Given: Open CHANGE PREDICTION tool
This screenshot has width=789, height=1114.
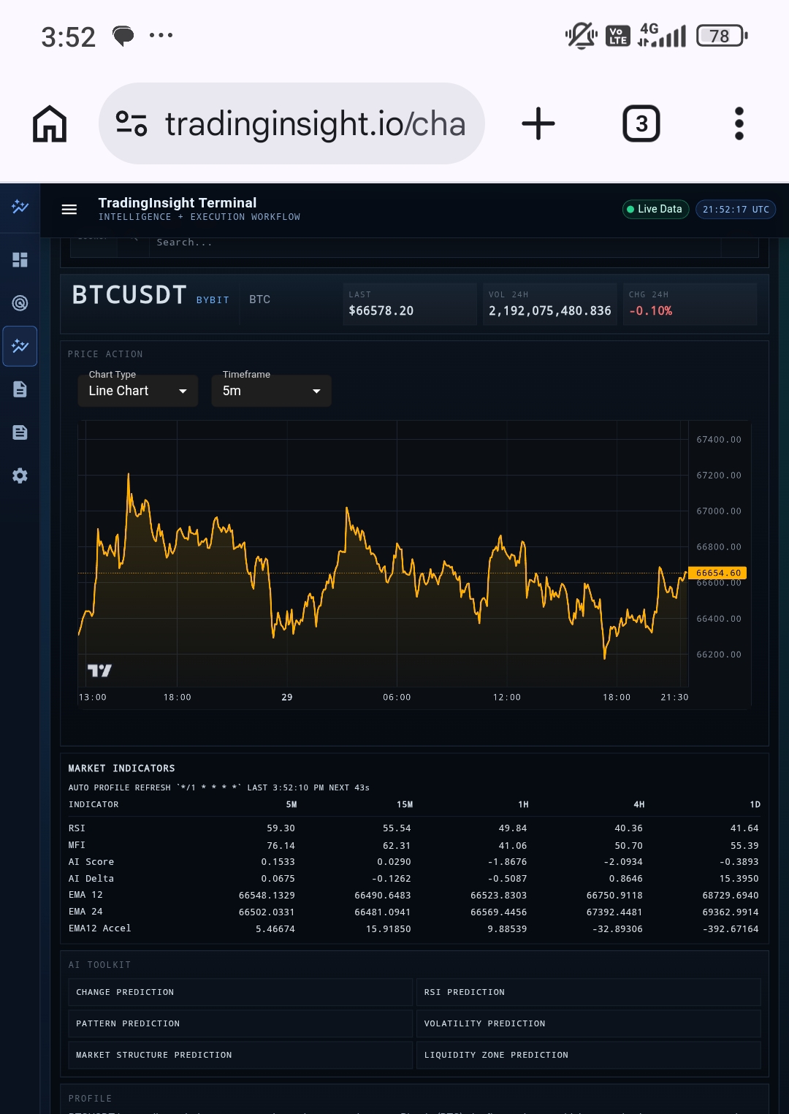Looking at the screenshot, I should pos(240,992).
